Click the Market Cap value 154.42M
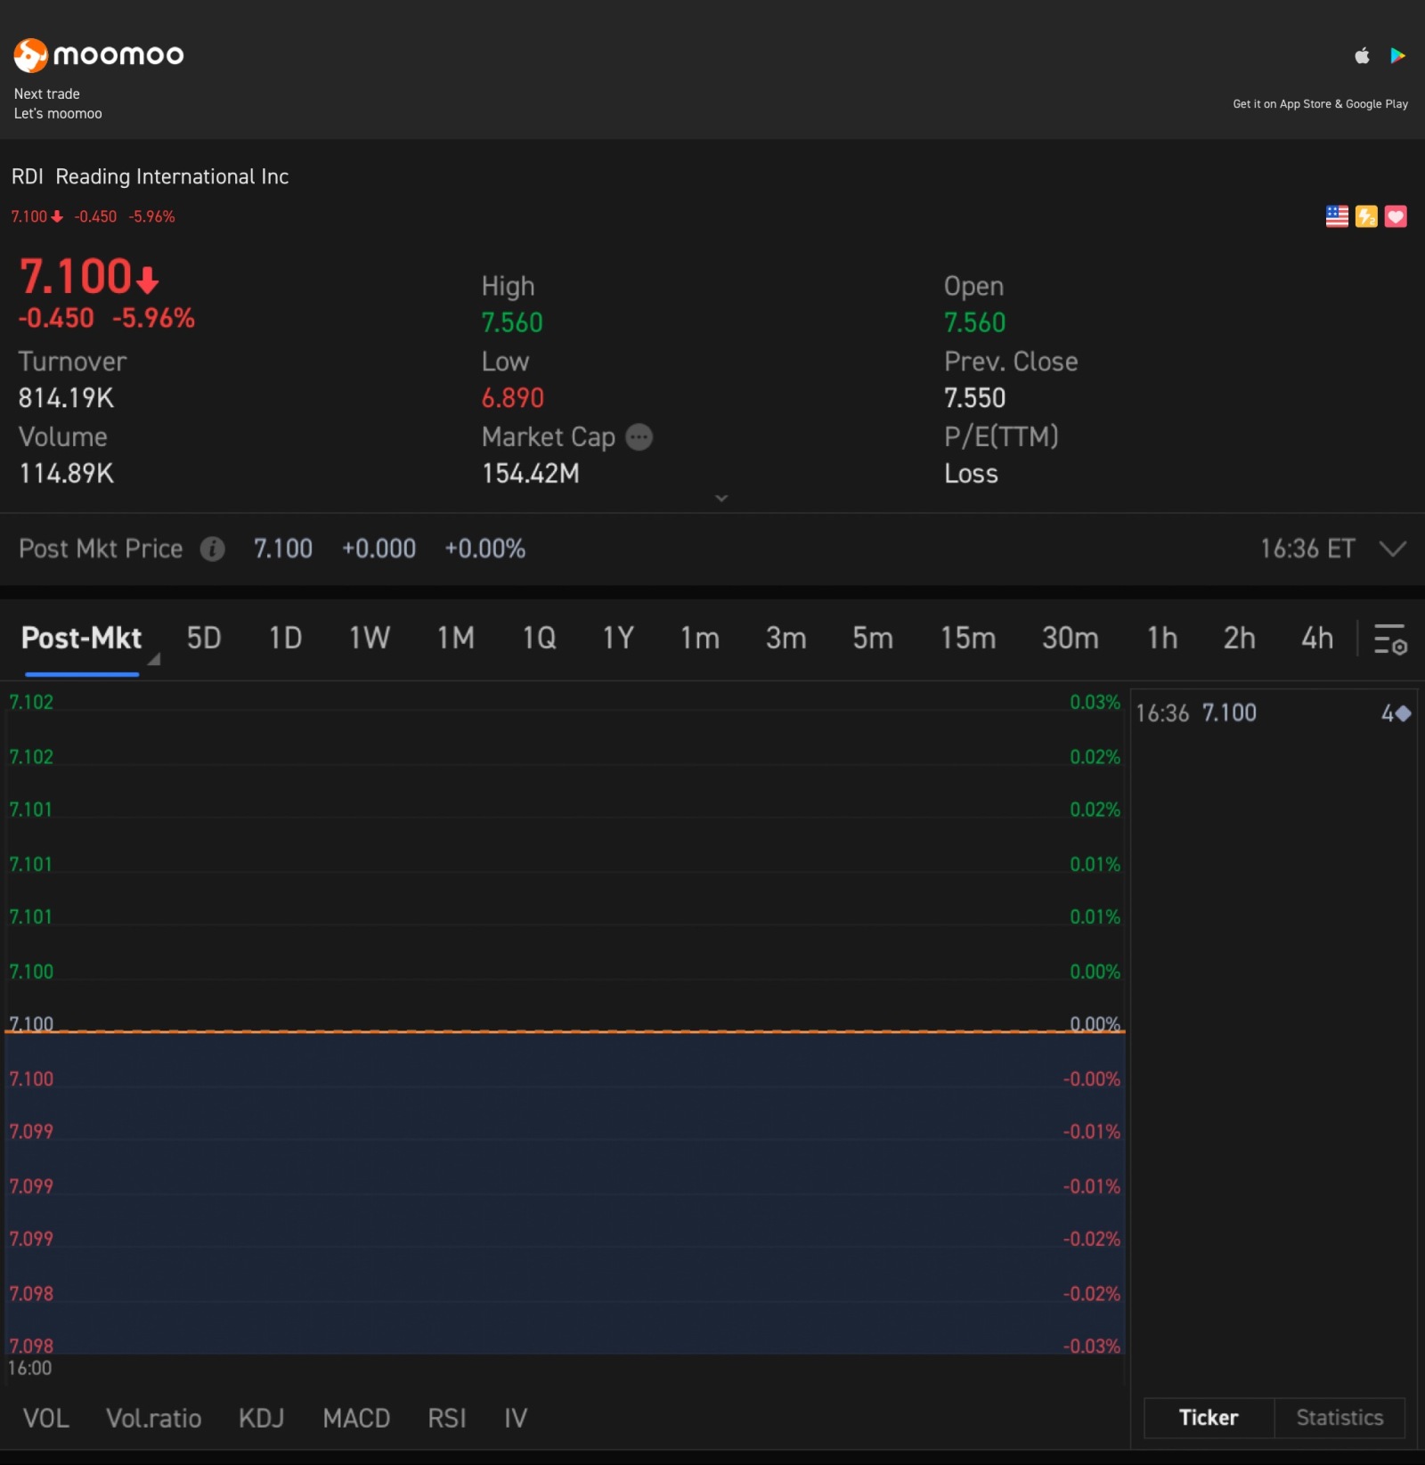The height and width of the screenshot is (1465, 1425). (531, 474)
